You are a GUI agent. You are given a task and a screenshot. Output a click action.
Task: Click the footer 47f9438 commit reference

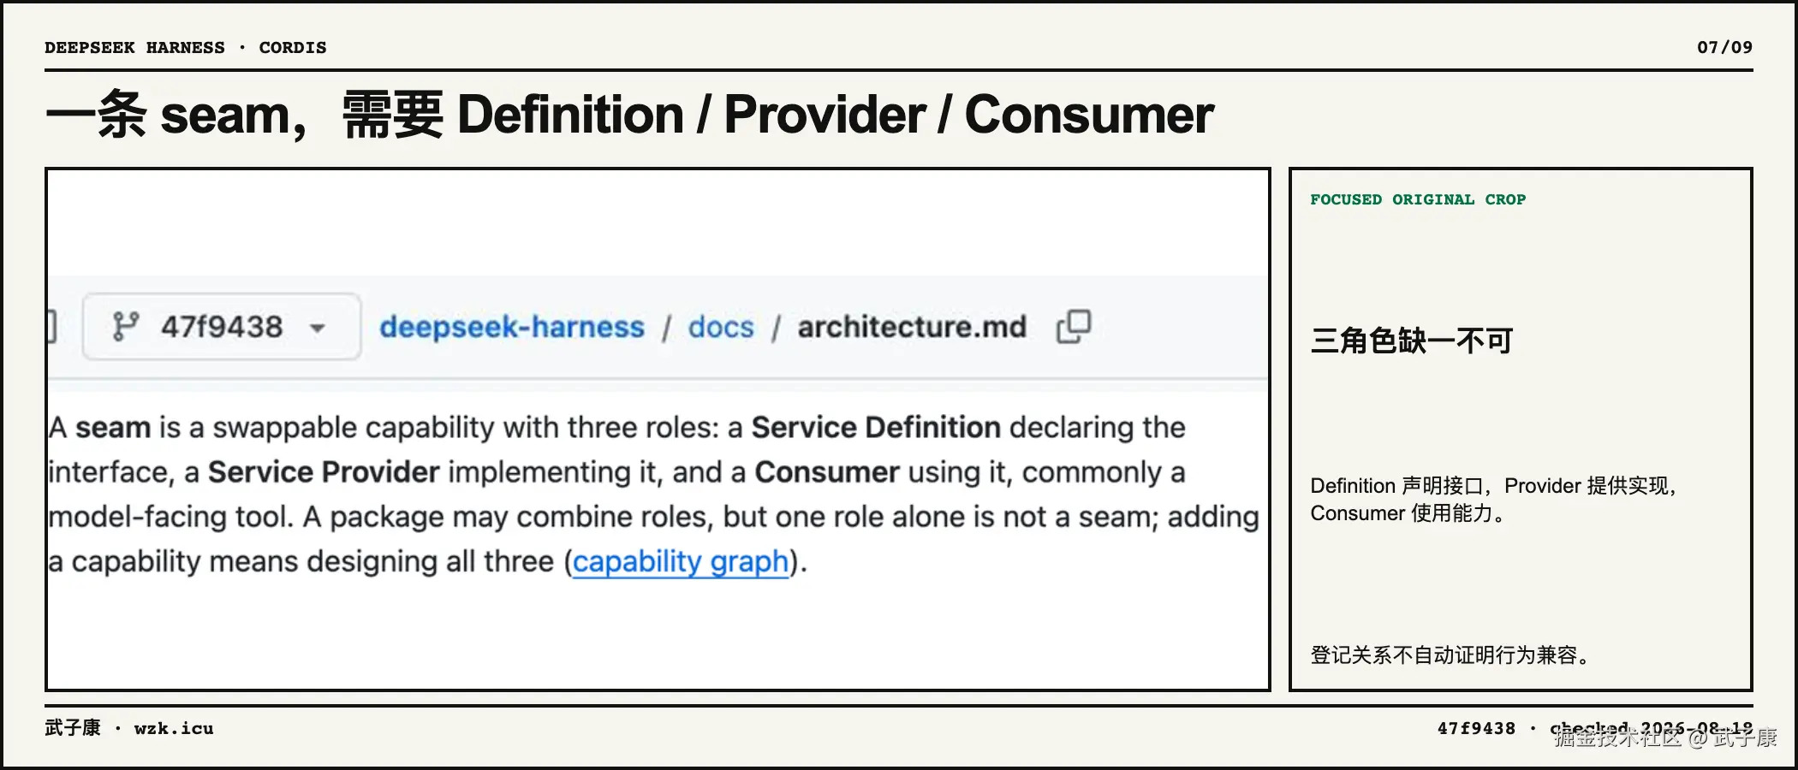click(x=1476, y=728)
